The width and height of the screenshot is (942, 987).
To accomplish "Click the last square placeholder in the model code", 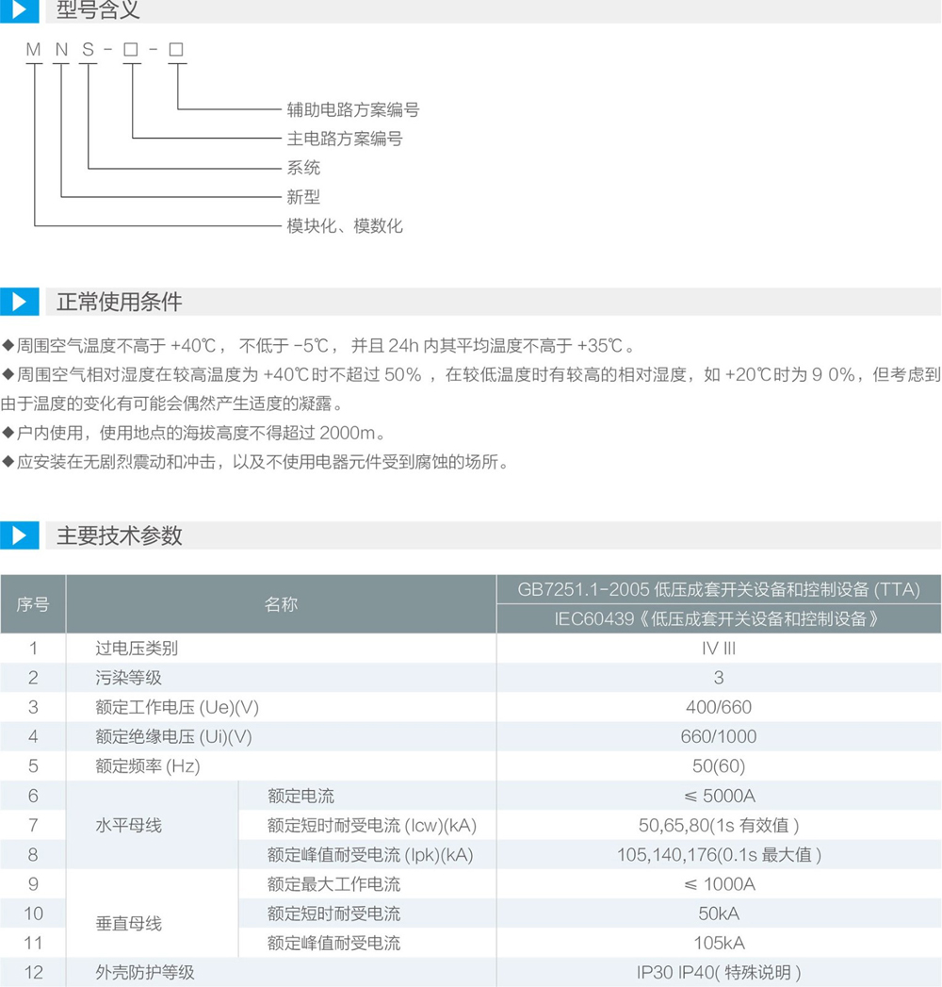I will (176, 50).
